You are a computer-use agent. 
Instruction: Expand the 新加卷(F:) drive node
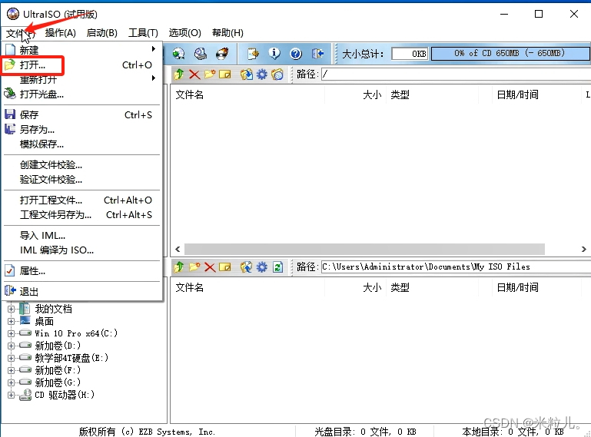click(11, 370)
